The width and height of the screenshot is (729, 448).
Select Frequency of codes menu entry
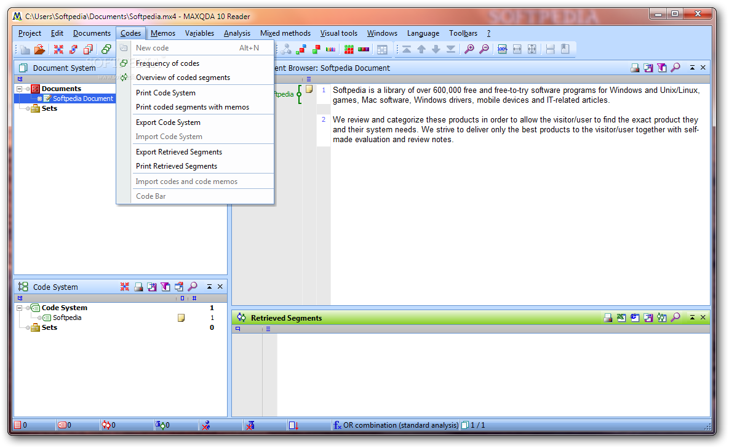pos(195,63)
